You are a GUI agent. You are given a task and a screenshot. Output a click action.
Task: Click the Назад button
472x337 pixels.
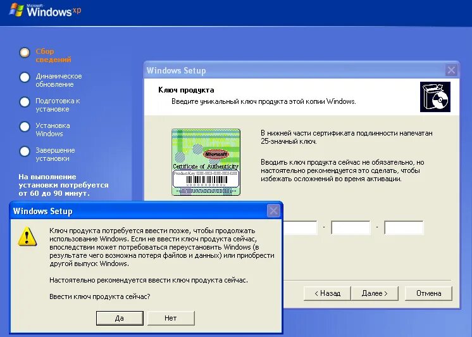(x=327, y=293)
